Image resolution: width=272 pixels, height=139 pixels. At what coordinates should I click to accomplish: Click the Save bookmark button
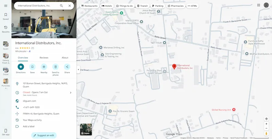coord(32,67)
